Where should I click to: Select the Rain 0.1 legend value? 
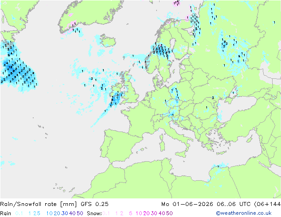[19, 213]
